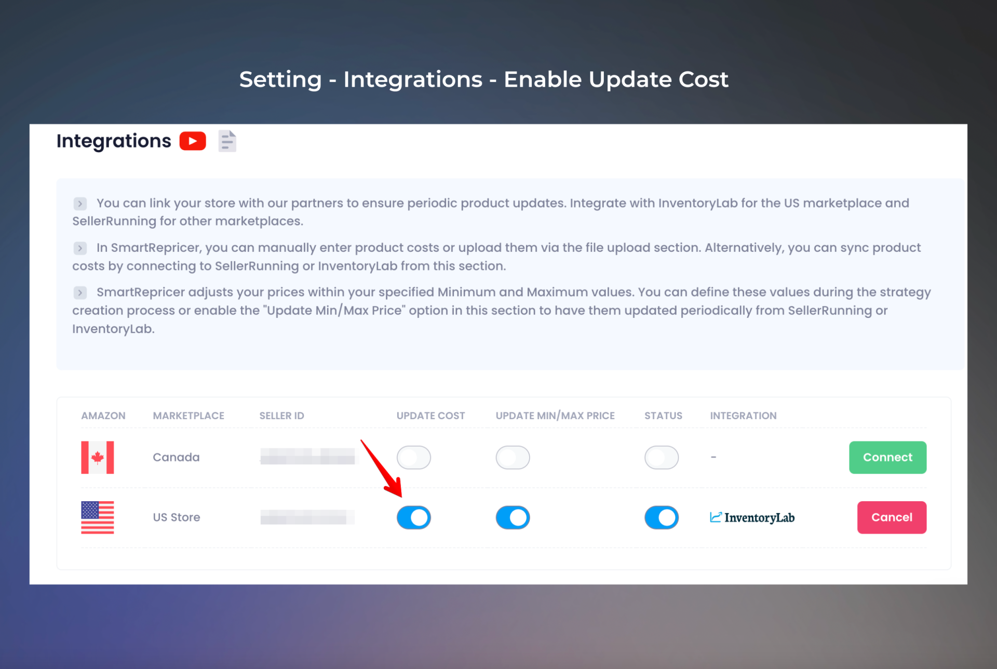Expand the first info paragraph chevron
This screenshot has width=997, height=669.
point(80,203)
